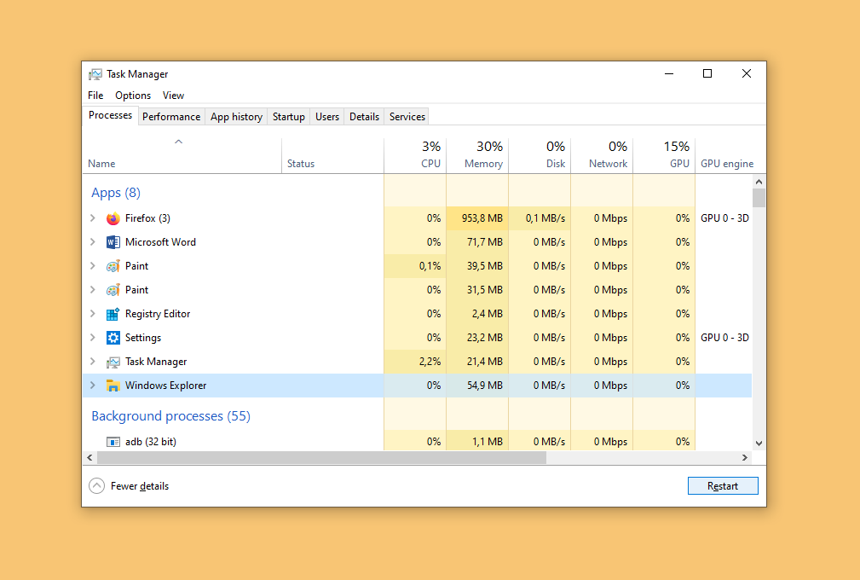Click the "GPU 0 - 3D" cell in Firefox row
This screenshot has width=860, height=580.
click(724, 218)
